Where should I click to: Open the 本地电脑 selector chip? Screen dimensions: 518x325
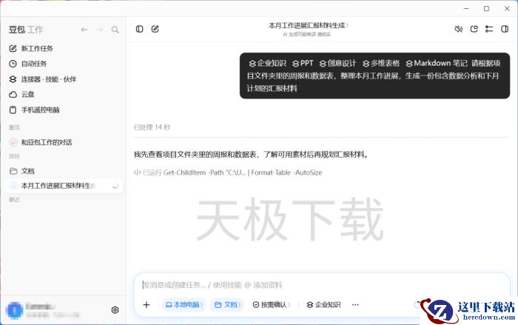pyautogui.click(x=184, y=305)
